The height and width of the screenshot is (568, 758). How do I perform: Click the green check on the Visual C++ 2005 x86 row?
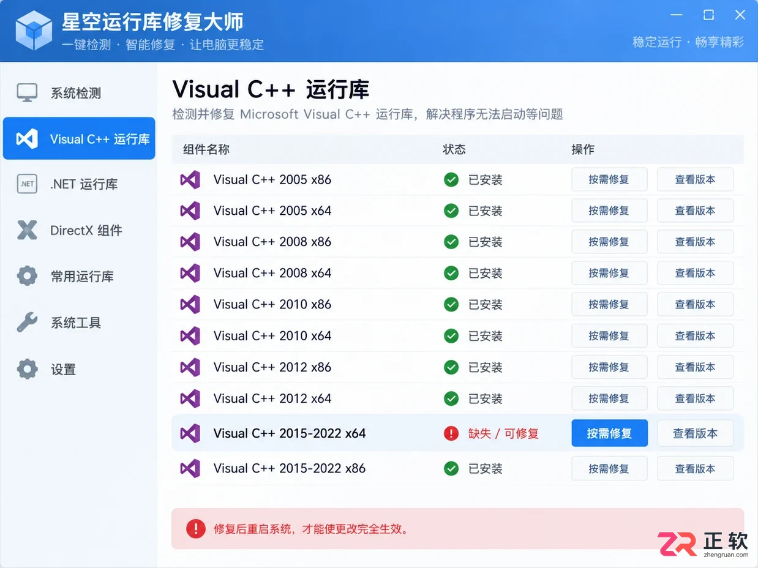tap(451, 179)
